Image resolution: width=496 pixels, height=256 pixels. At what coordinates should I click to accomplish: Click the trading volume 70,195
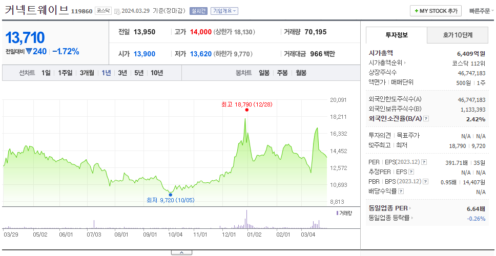coord(316,32)
